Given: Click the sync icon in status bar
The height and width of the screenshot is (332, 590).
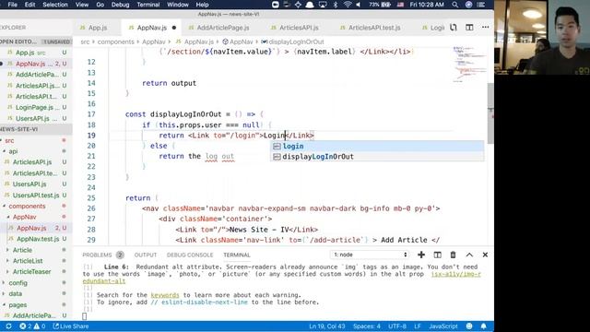Looking at the screenshot, I should pyautogui.click(x=8, y=326).
